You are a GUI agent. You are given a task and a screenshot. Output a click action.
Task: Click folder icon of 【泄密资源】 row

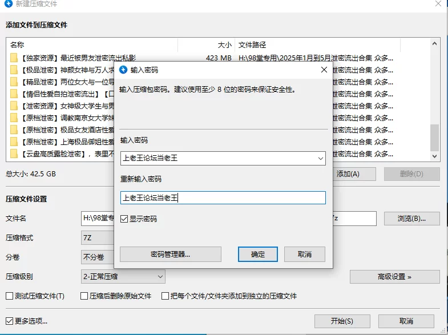[x=14, y=106]
